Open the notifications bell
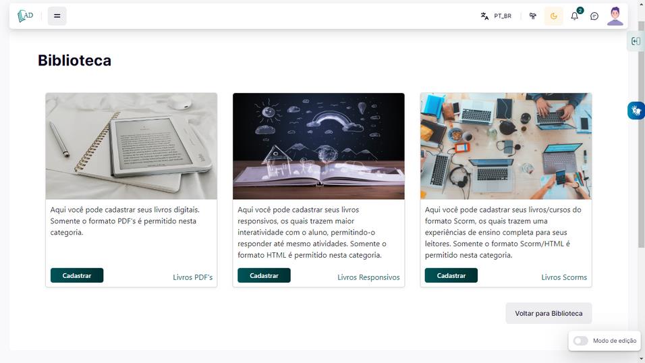The height and width of the screenshot is (363, 645). tap(575, 16)
